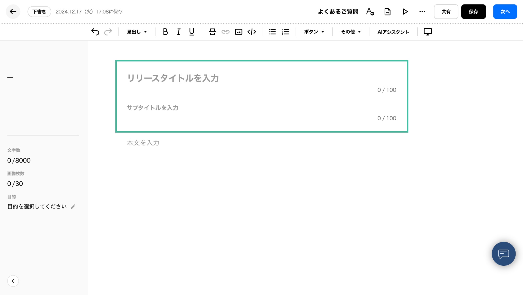Apply bulleted list formatting
This screenshot has width=523, height=295.
[272, 32]
